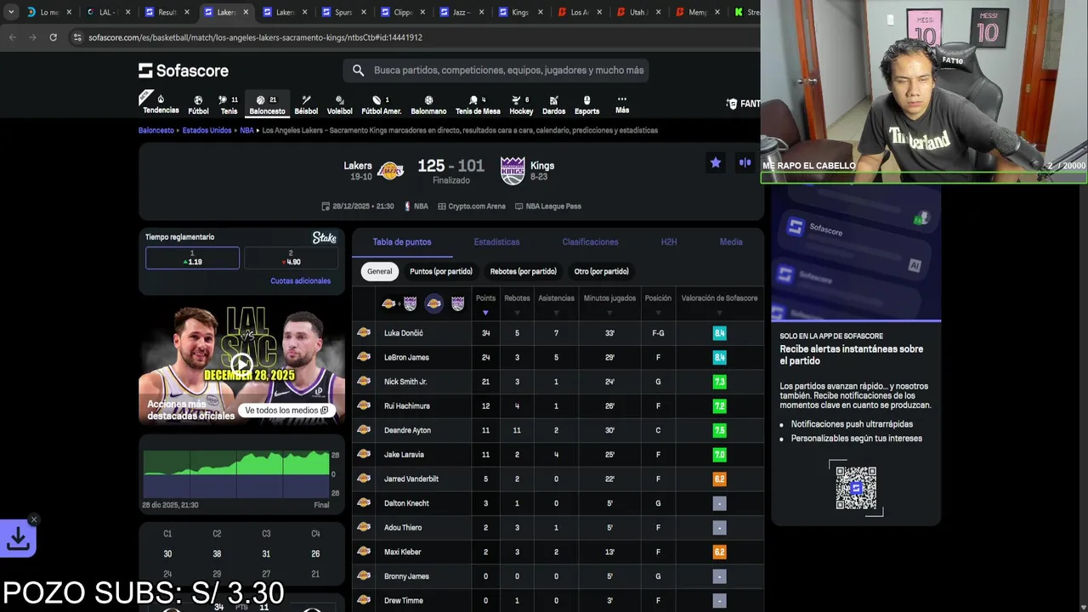
Task: Switch to the Estadísticas tab
Action: pos(496,242)
